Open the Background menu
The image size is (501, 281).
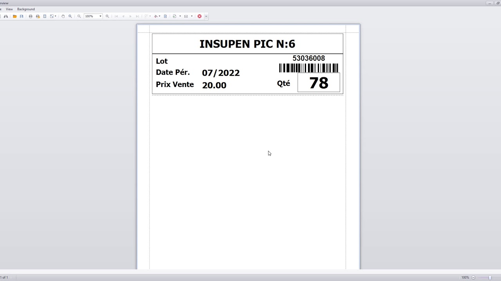[26, 9]
